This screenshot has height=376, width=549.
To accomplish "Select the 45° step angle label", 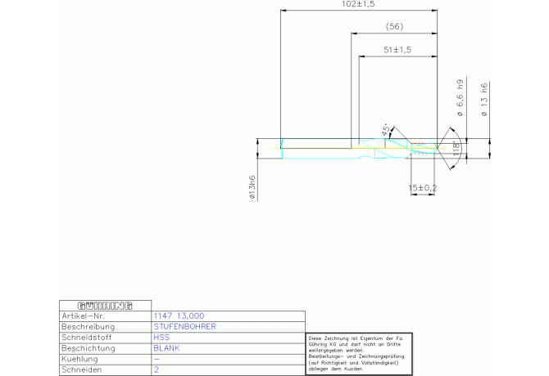I will pos(385,129).
